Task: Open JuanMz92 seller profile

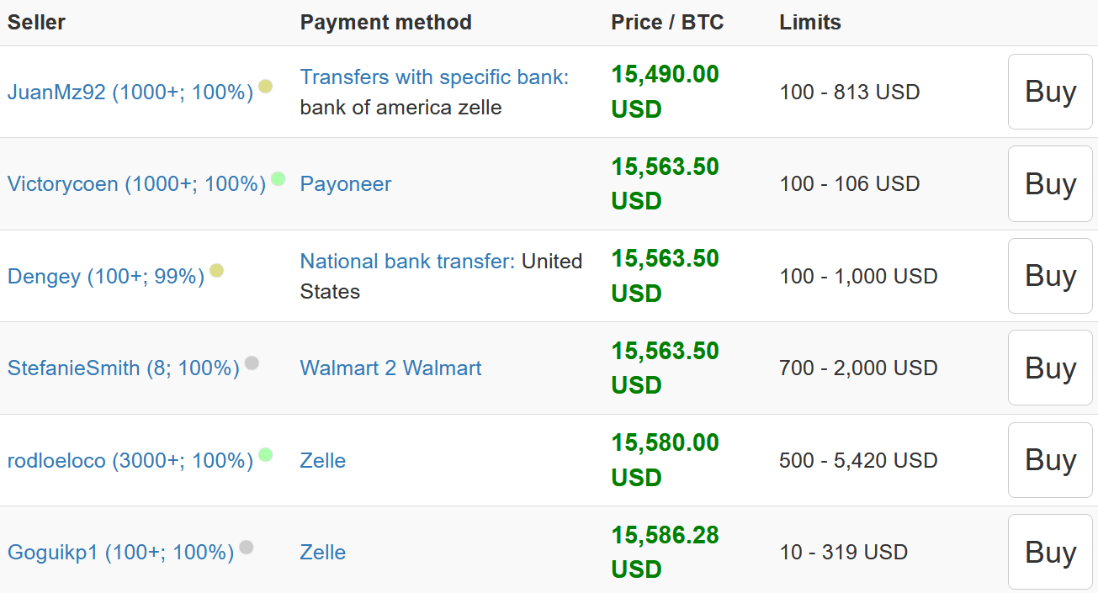Action: coord(130,93)
